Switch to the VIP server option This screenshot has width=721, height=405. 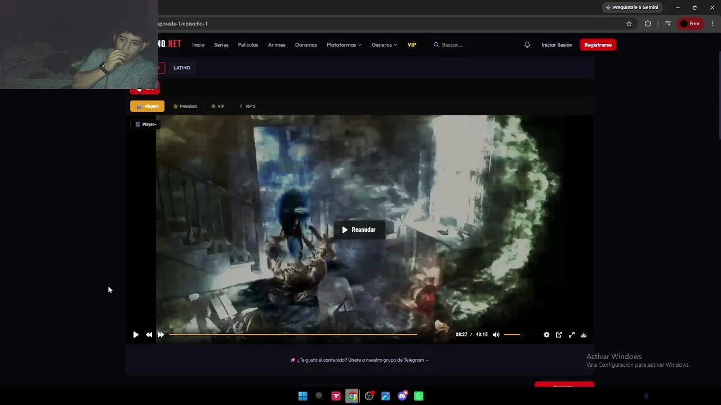(217, 106)
